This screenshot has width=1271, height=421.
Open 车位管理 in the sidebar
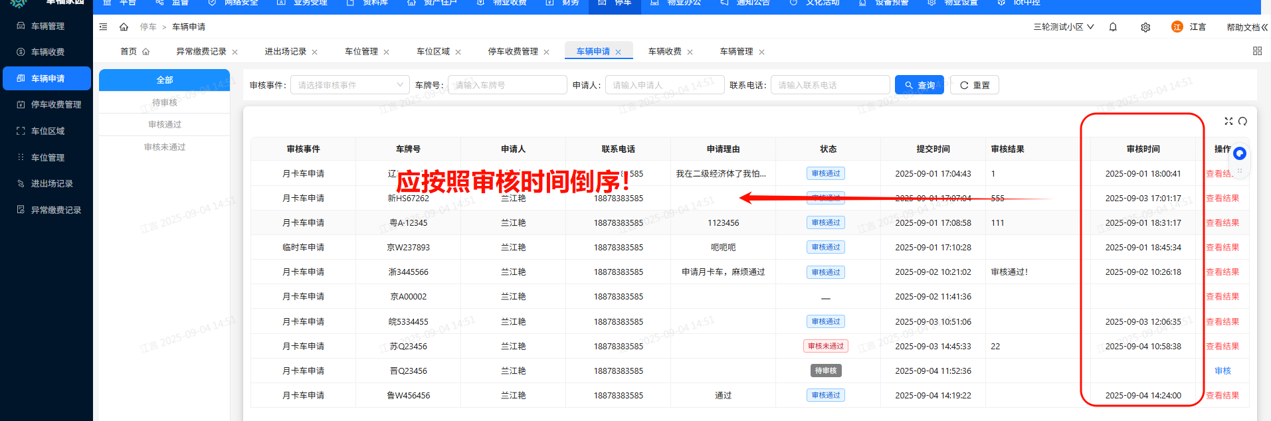47,157
